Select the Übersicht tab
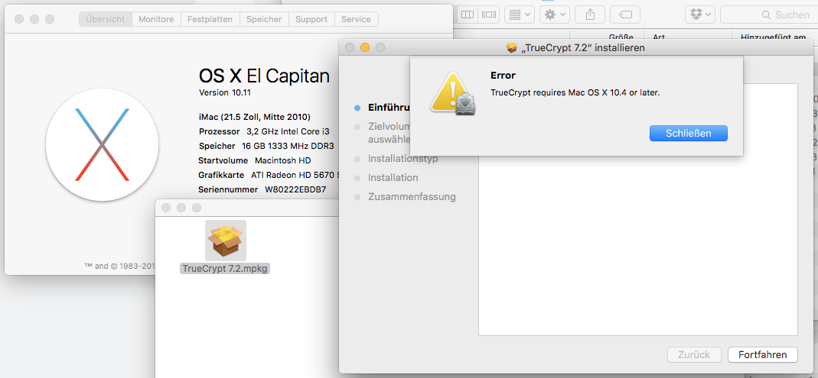 point(106,19)
